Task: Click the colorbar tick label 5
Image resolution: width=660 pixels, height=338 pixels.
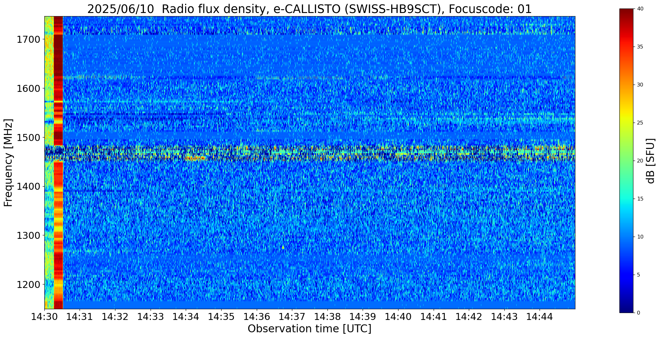Action: (638, 275)
